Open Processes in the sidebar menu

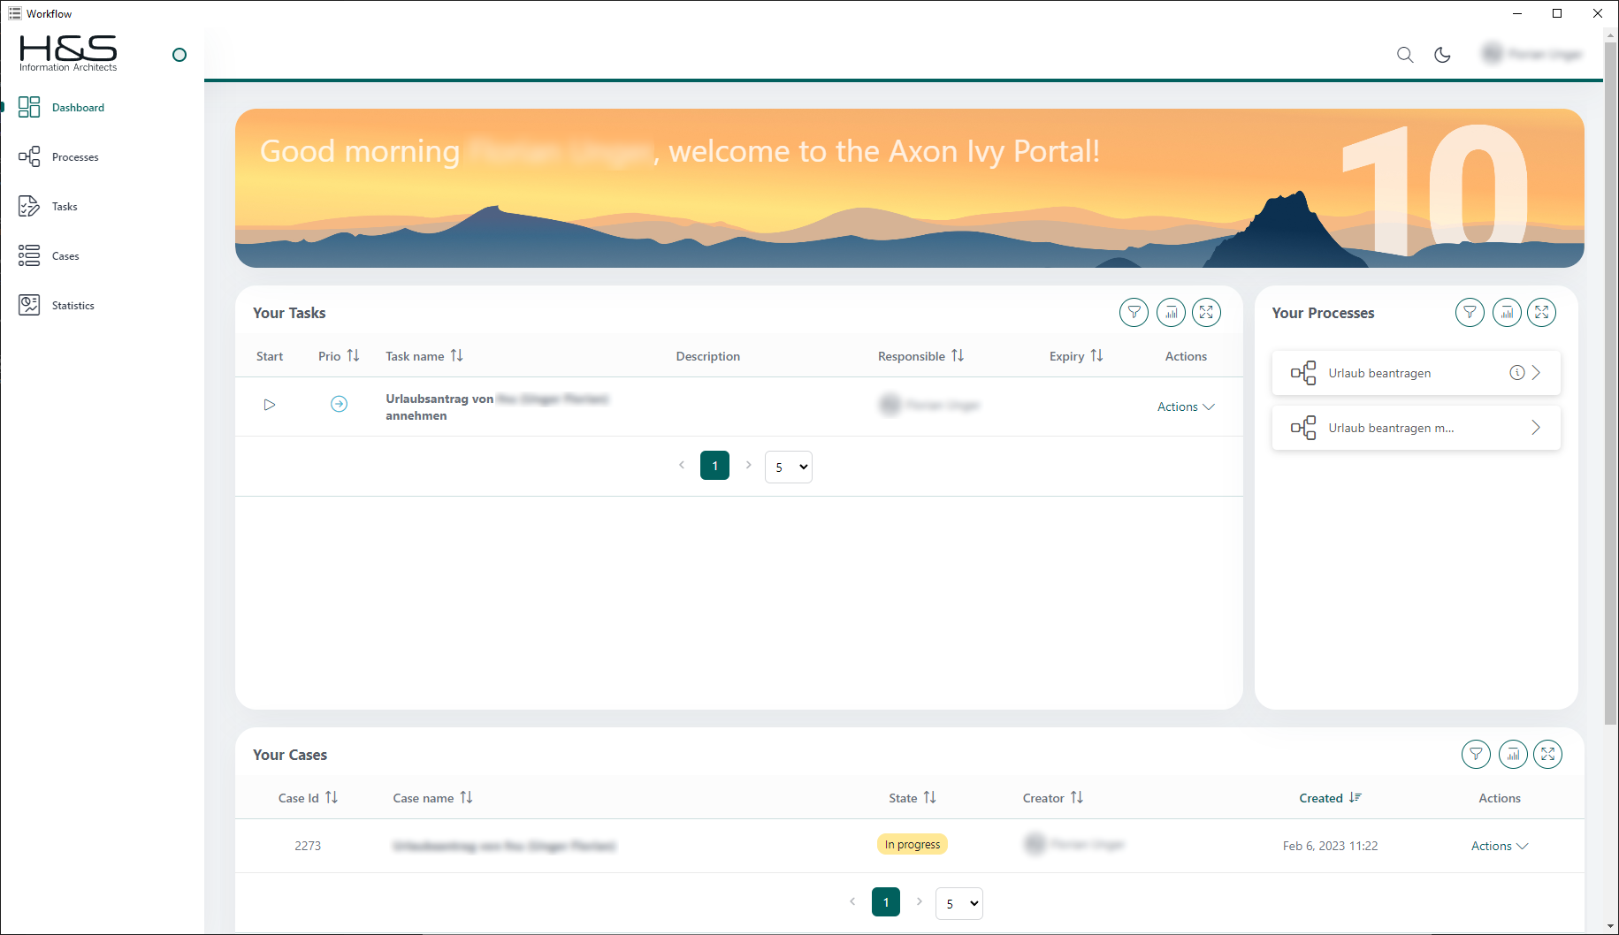coord(75,157)
